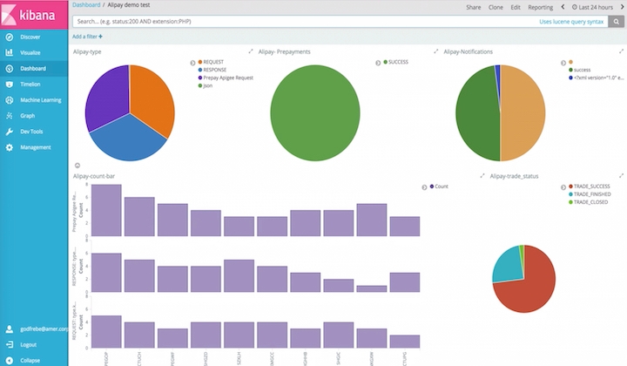
Task: Open Uses lucene query syntax link
Action: [571, 22]
